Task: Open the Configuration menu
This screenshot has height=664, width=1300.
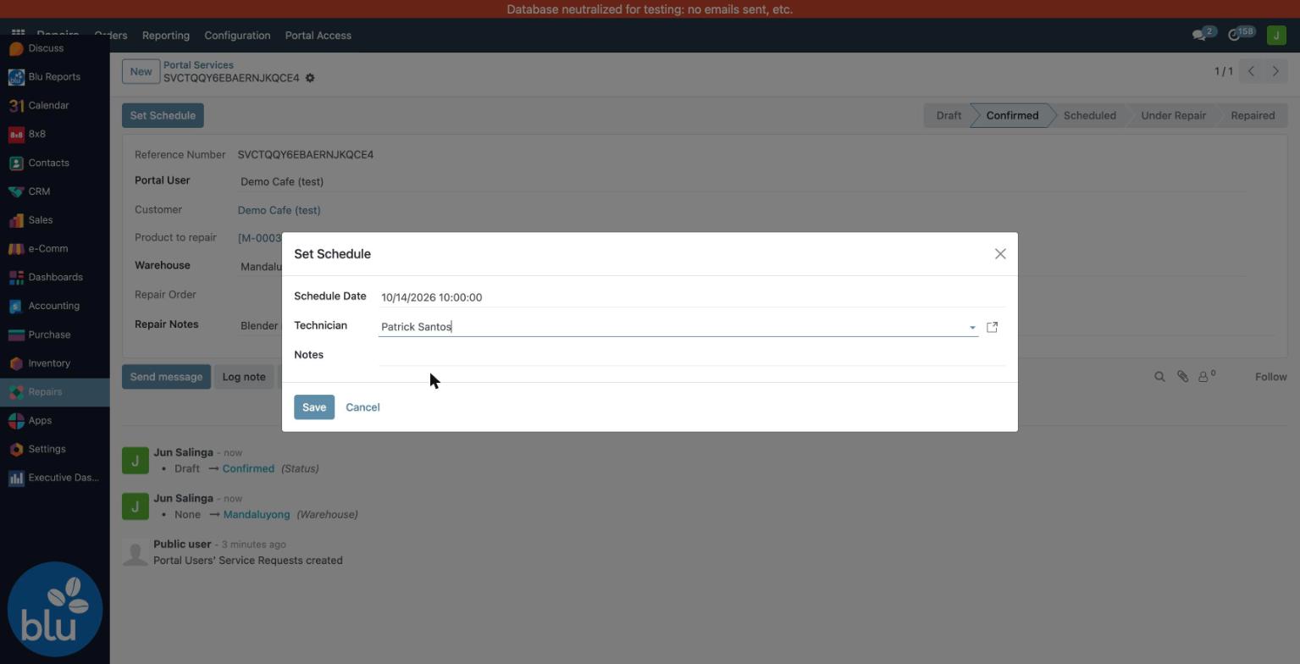Action: point(237,36)
